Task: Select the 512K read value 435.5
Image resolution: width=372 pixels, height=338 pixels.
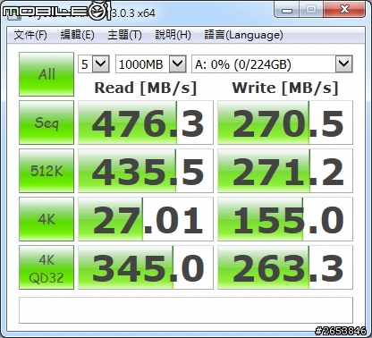Action: coord(146,171)
